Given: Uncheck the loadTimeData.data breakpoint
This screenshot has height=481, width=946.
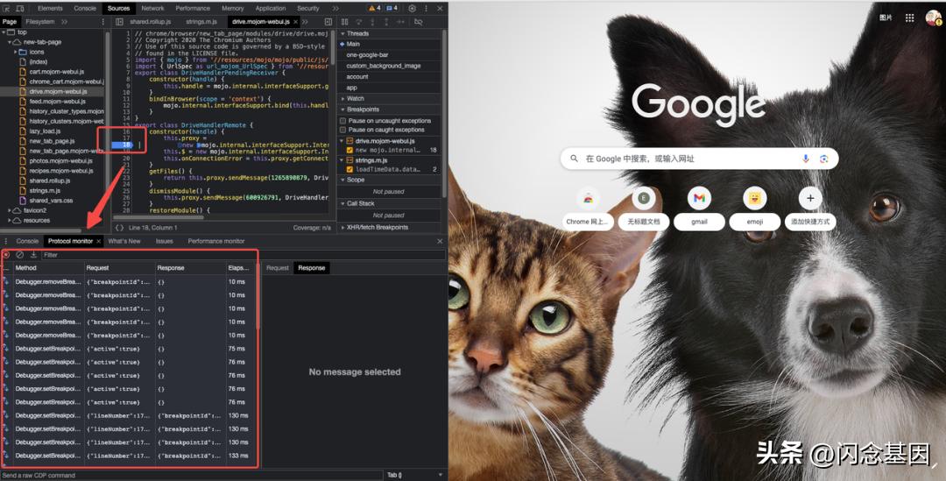Looking at the screenshot, I should click(349, 170).
